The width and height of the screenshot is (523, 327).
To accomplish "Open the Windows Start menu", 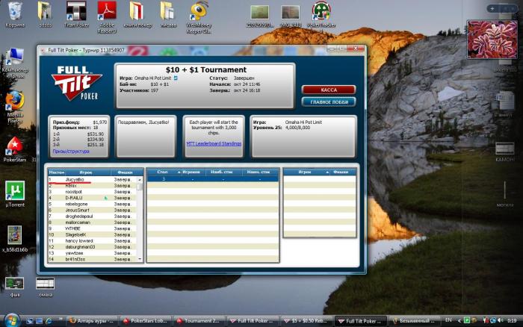I will click(x=12, y=320).
